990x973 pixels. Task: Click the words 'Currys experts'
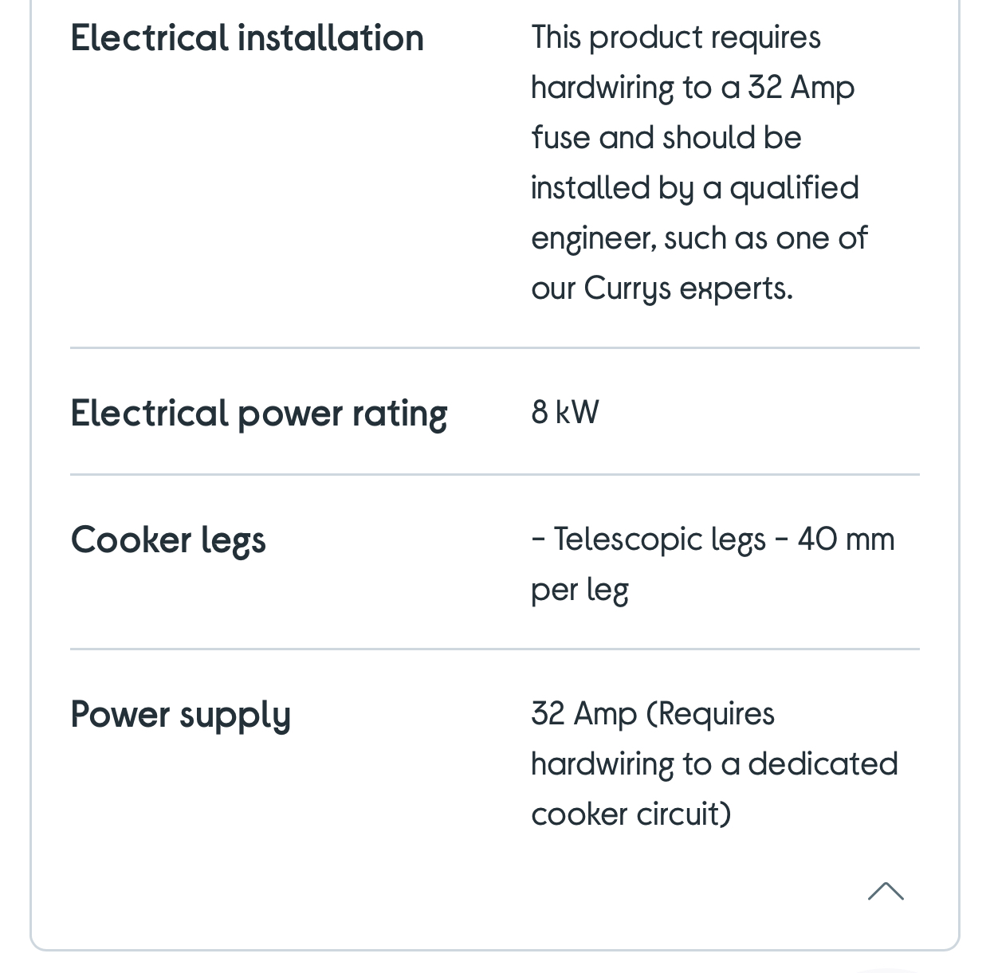point(688,288)
